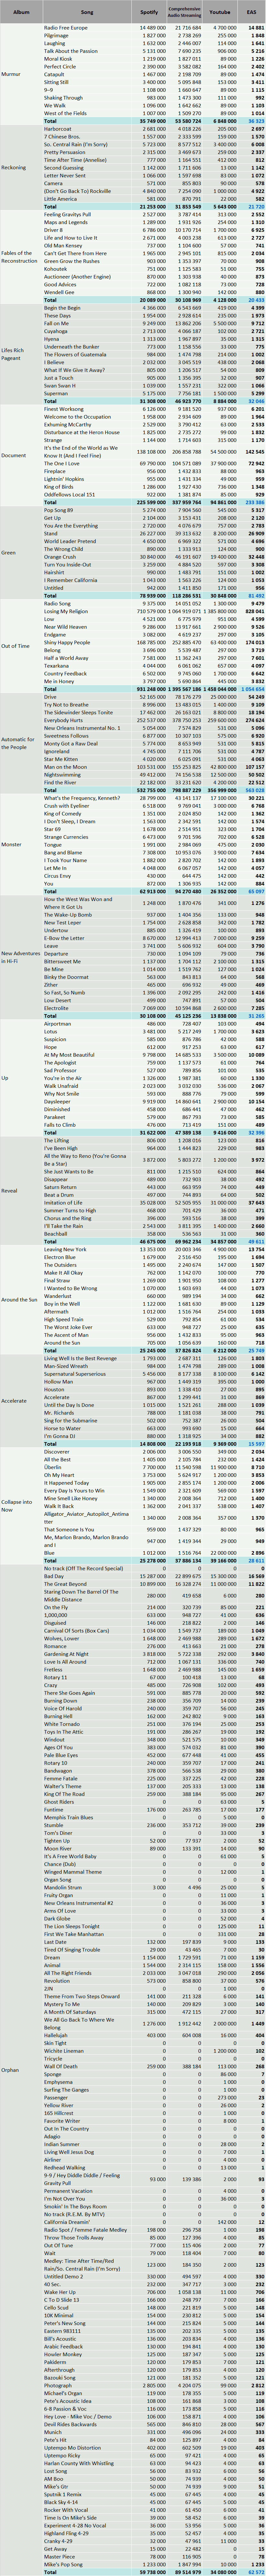The image size is (266, 2576).
Task: Select the Reveal album cell
Action: (x=21, y=1191)
